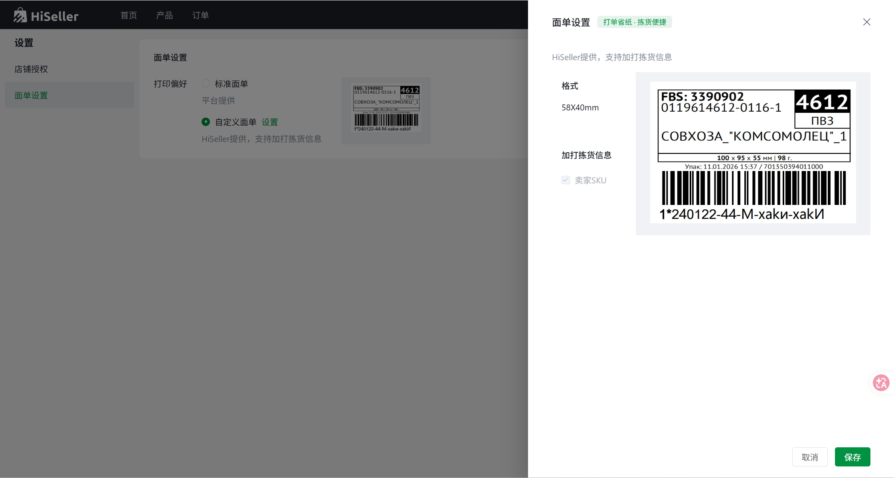Viewport: 894px width, 478px height.
Task: Click the 打单省纸·拣货便捷 green tag
Action: 635,22
